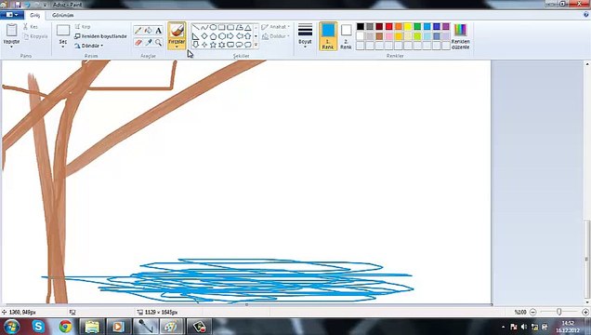Open the Seç (Select) dropdown arrow

tap(63, 47)
